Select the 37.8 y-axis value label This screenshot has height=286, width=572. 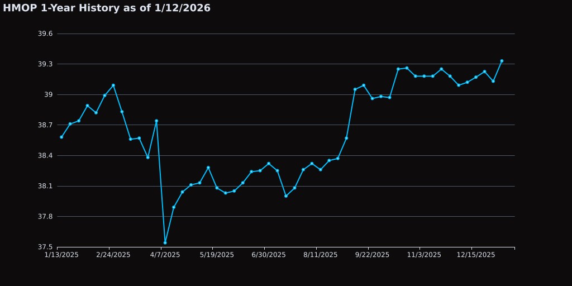[45, 217]
